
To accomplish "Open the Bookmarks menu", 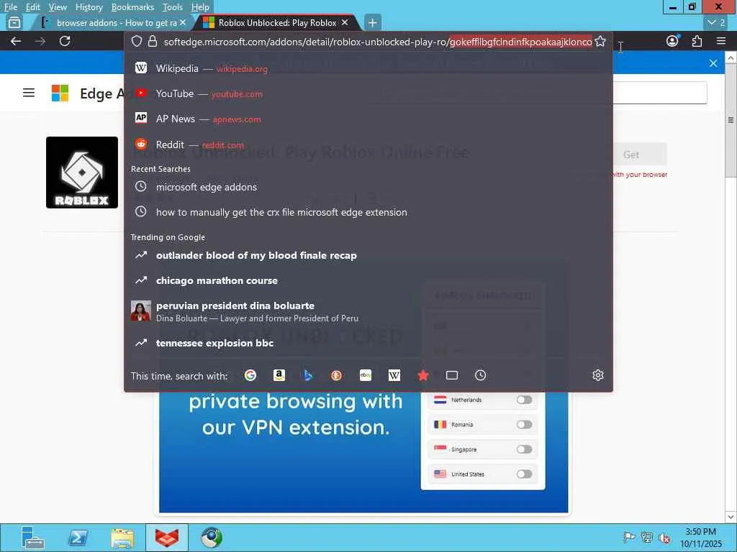I will (x=132, y=7).
